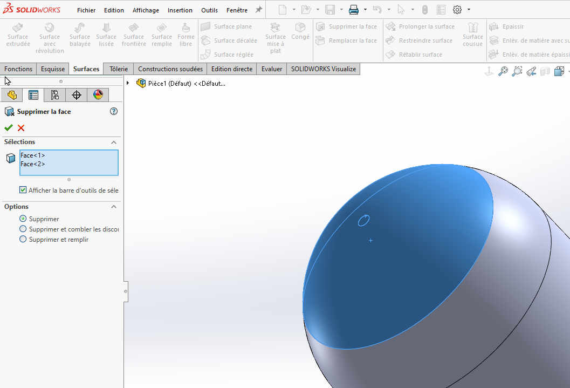Collapse the Sélections section
This screenshot has height=388, width=570.
(114, 142)
